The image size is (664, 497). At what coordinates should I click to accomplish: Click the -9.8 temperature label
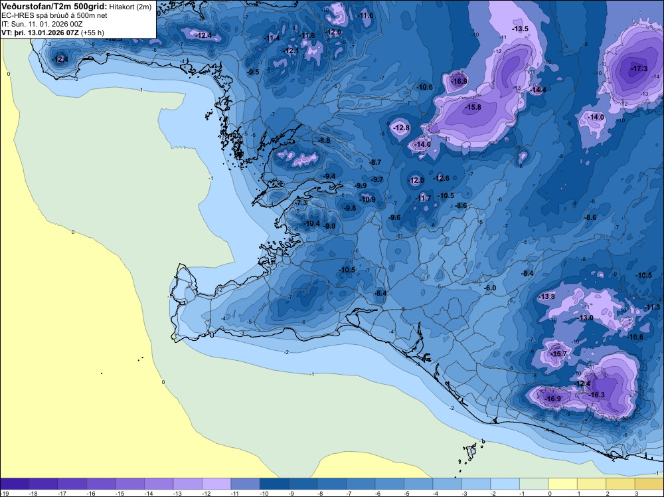tap(350, 208)
